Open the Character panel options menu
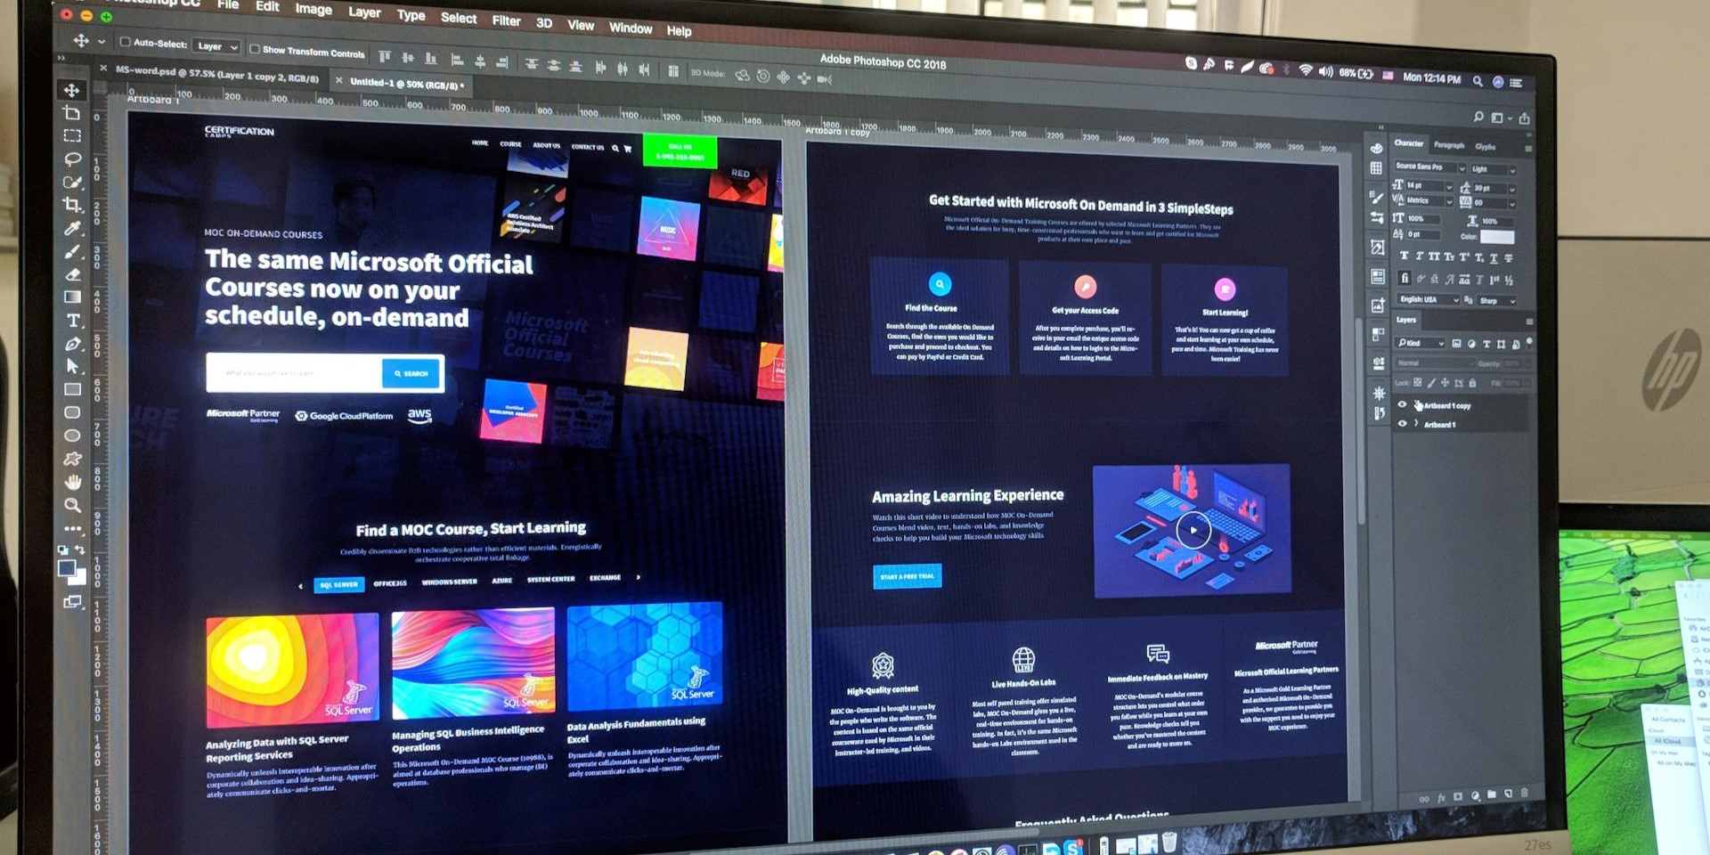1710x855 pixels. pyautogui.click(x=1528, y=149)
